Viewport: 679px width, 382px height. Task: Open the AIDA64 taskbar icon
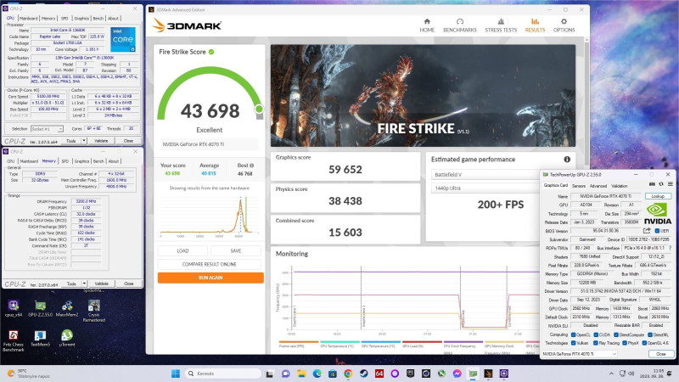pos(379,374)
